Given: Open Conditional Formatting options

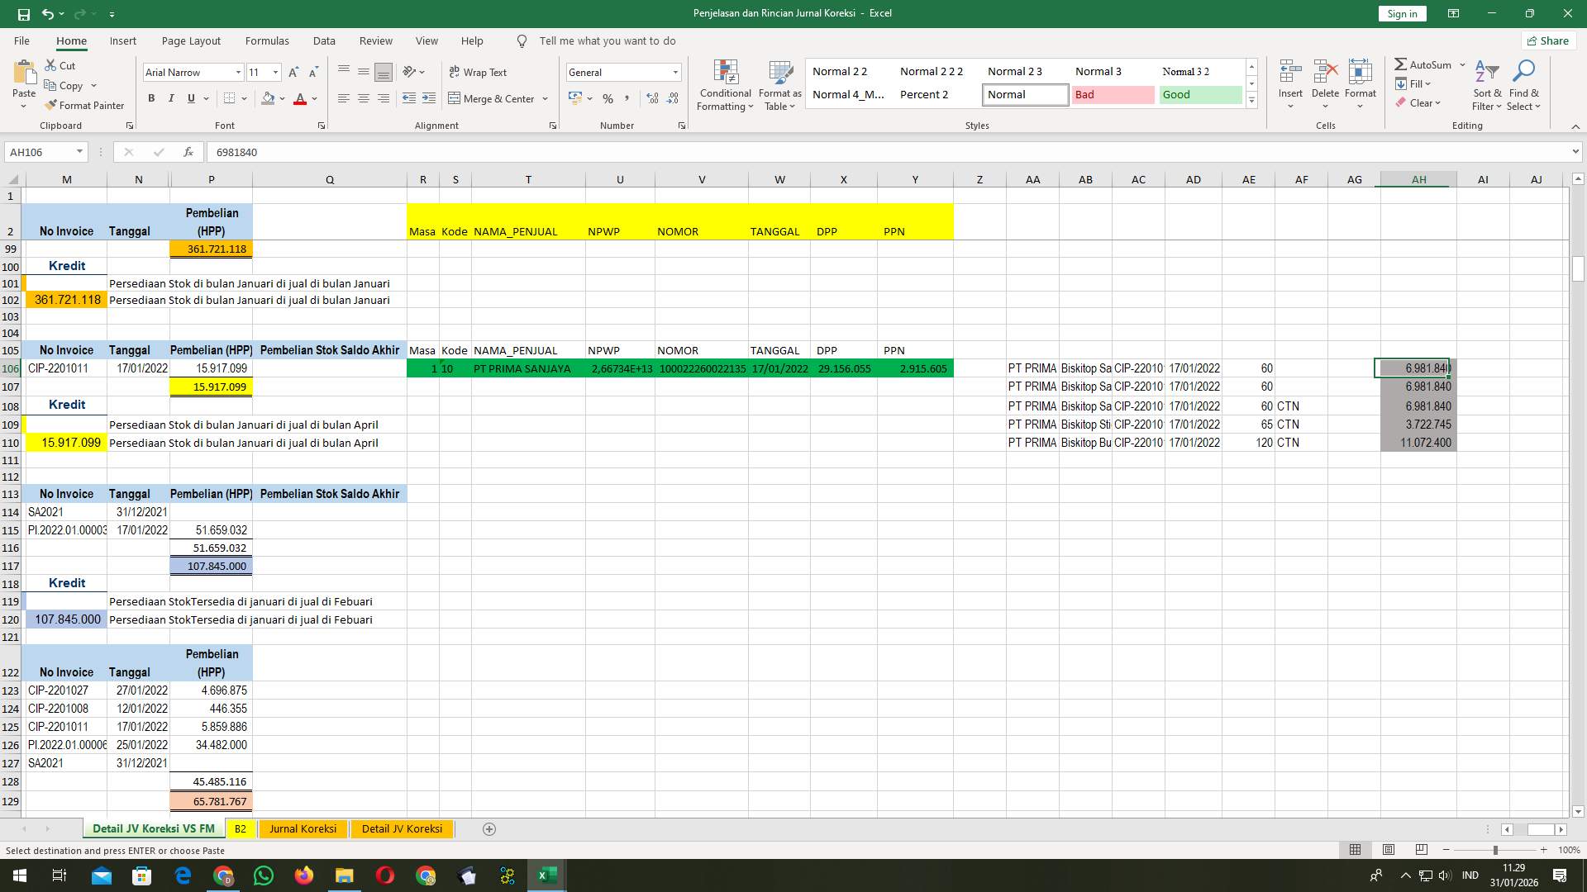Looking at the screenshot, I should tap(725, 83).
